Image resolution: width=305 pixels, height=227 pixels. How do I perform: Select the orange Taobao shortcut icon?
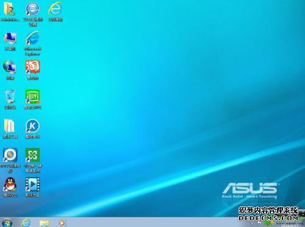pos(32,70)
